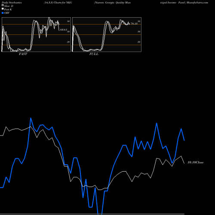Click the 20 level label in FULL chart

[x=139, y=42]
